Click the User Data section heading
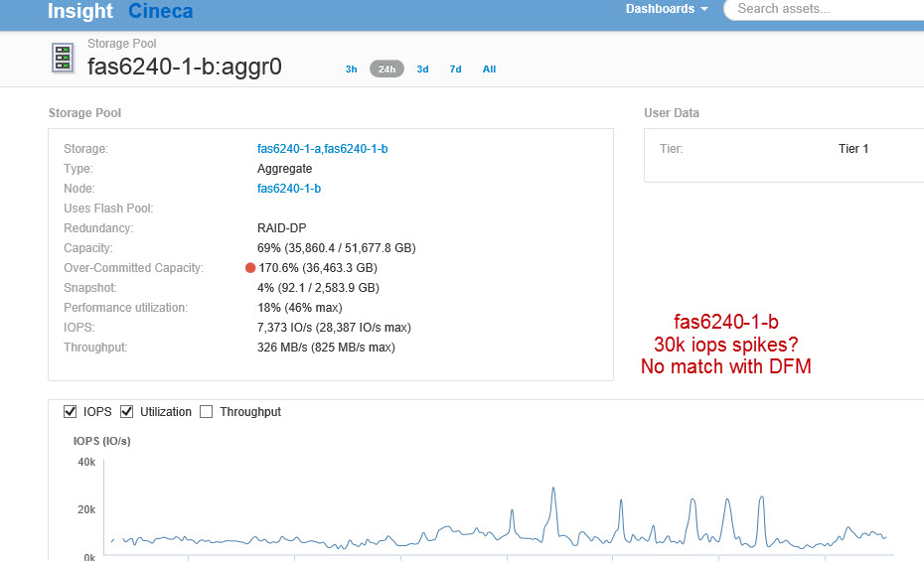 [672, 113]
